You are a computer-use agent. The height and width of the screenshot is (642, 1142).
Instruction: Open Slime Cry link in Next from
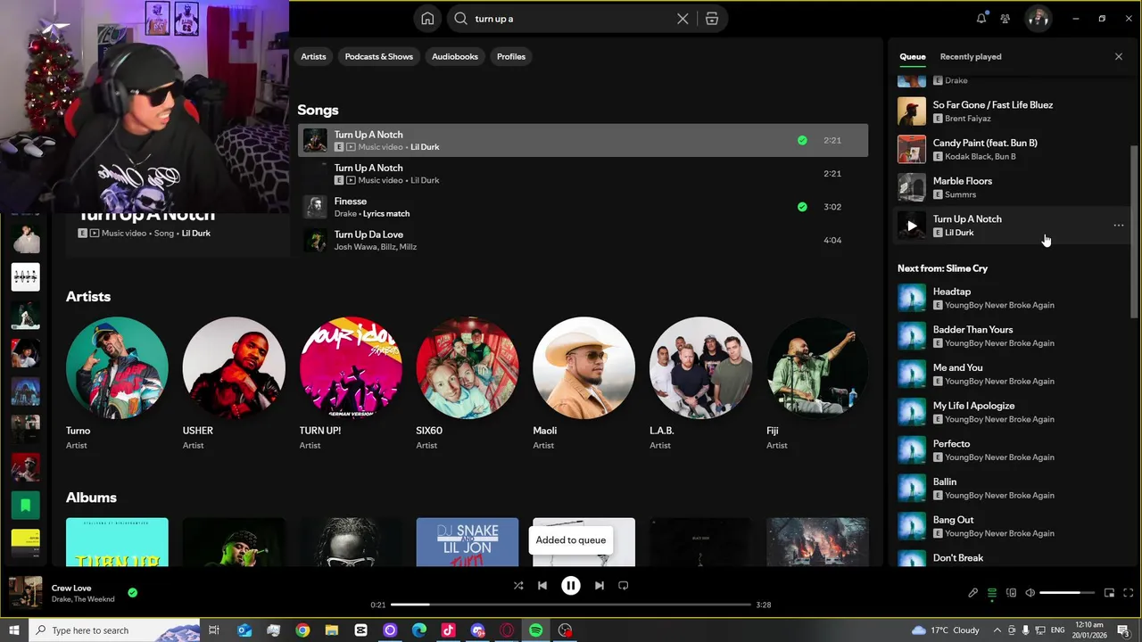click(x=966, y=268)
